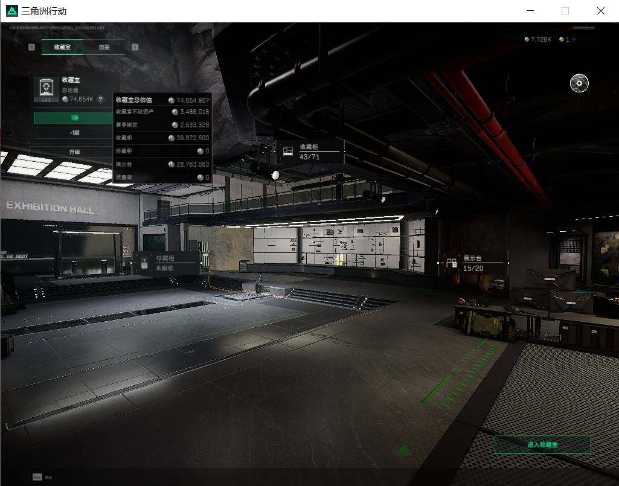Click the 展示台 15/20 label
619x486 pixels.
coord(473,263)
